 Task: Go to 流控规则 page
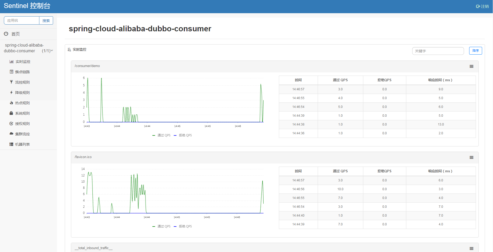[x=23, y=82]
